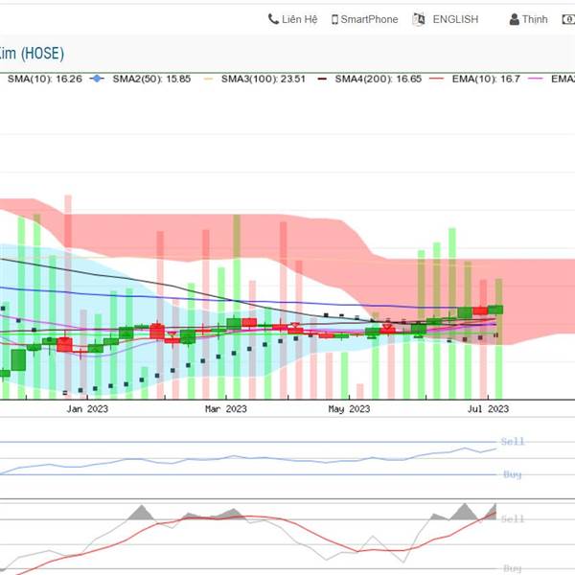Screen dimensions: 575x575
Task: Click the Mar 2023 axis label
Action: click(226, 409)
